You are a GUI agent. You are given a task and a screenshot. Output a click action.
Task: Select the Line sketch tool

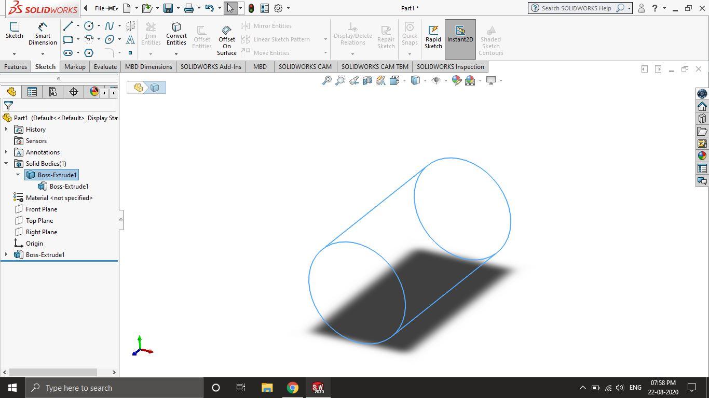tap(69, 25)
